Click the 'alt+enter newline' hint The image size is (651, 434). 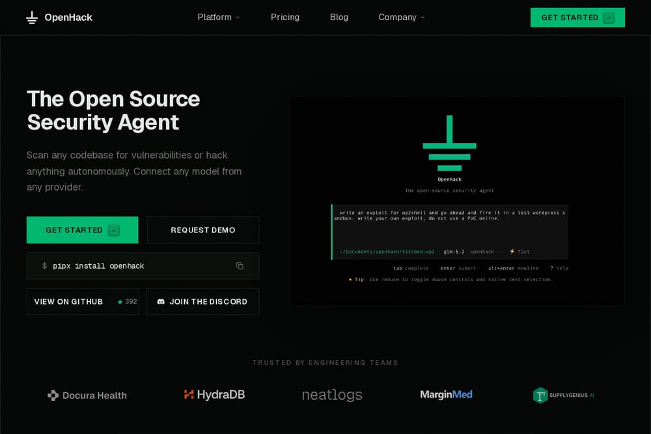(513, 268)
